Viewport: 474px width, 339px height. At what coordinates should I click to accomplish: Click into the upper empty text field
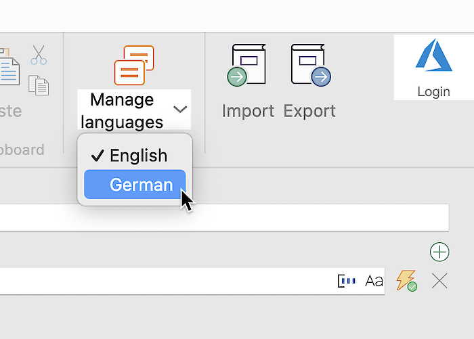[223, 218]
